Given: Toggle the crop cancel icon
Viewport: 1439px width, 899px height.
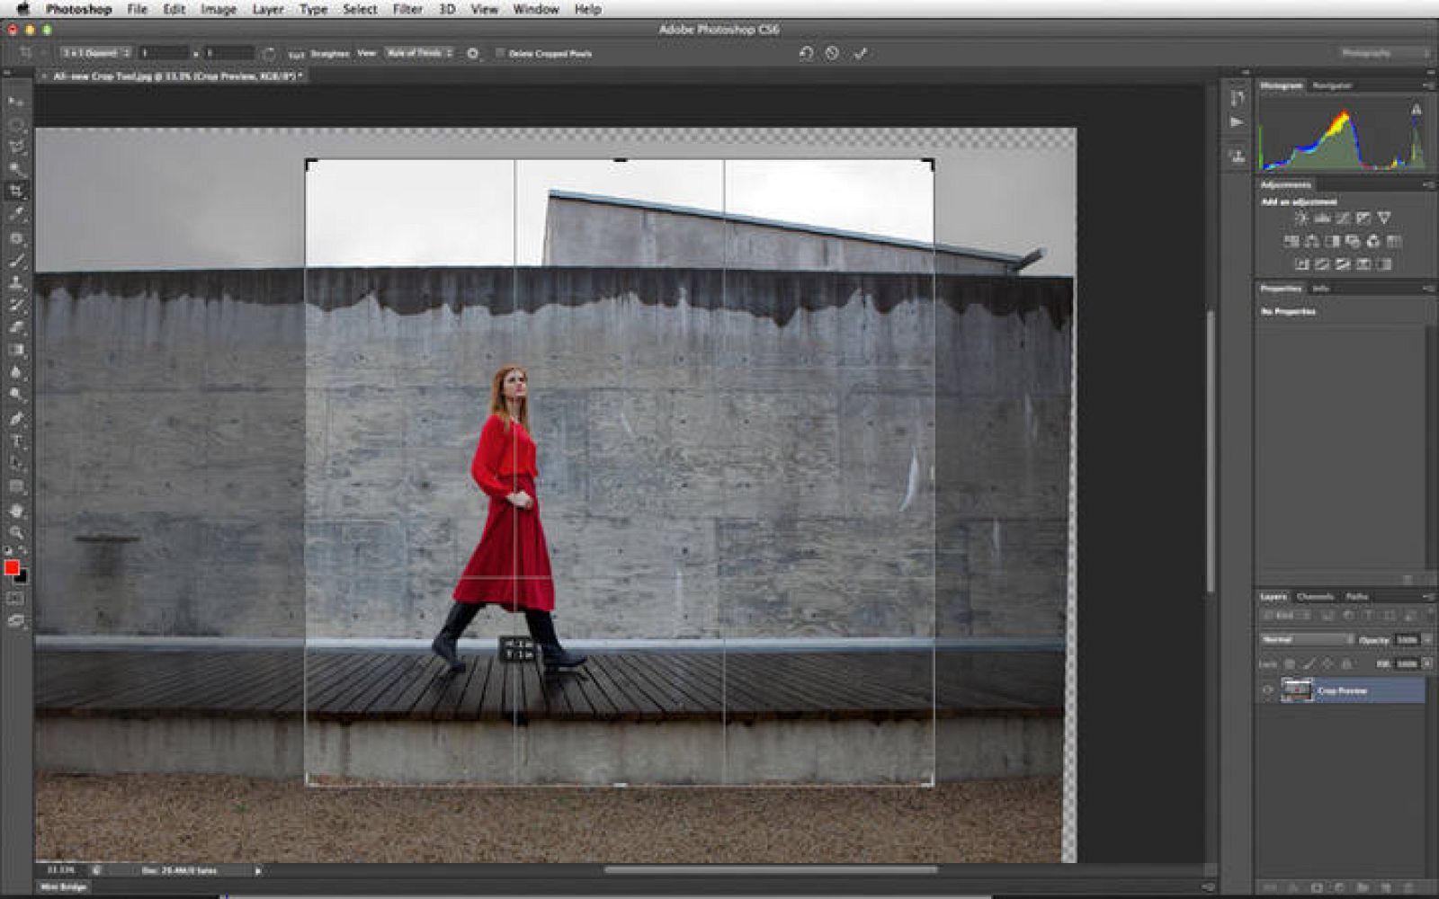Looking at the screenshot, I should pyautogui.click(x=829, y=53).
